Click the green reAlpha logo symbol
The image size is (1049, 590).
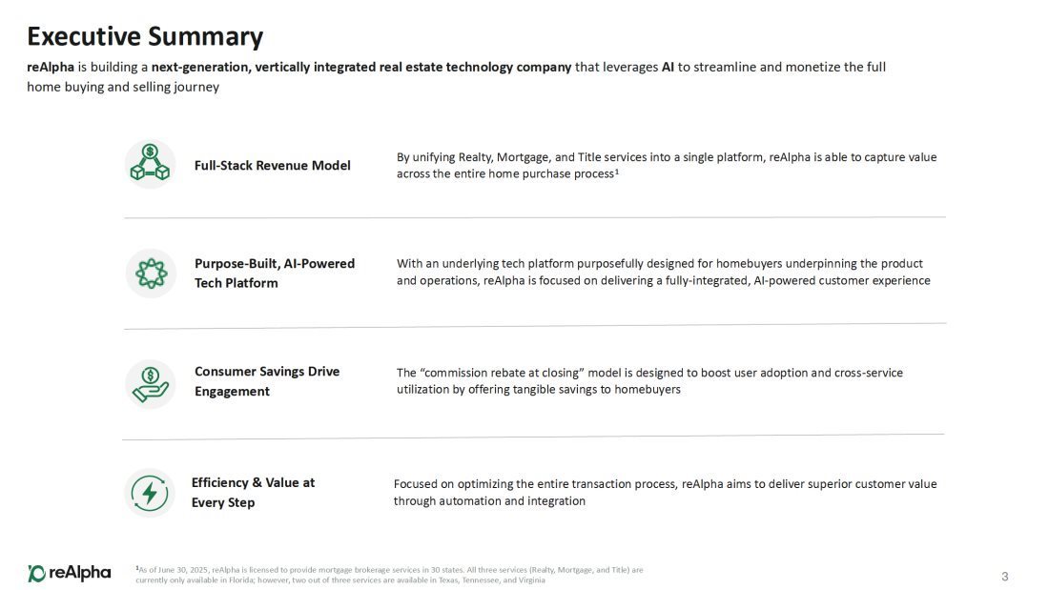click(36, 573)
